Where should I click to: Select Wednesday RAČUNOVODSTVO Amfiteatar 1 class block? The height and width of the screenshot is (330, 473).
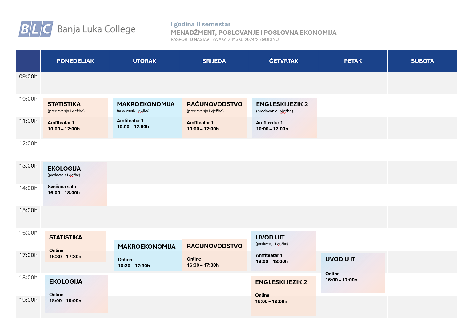coord(215,118)
